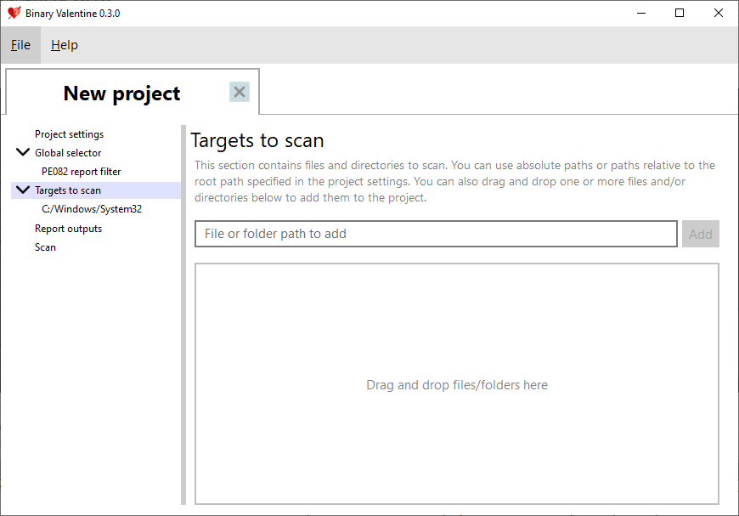Open the File menu
Image resolution: width=739 pixels, height=516 pixels.
click(20, 45)
